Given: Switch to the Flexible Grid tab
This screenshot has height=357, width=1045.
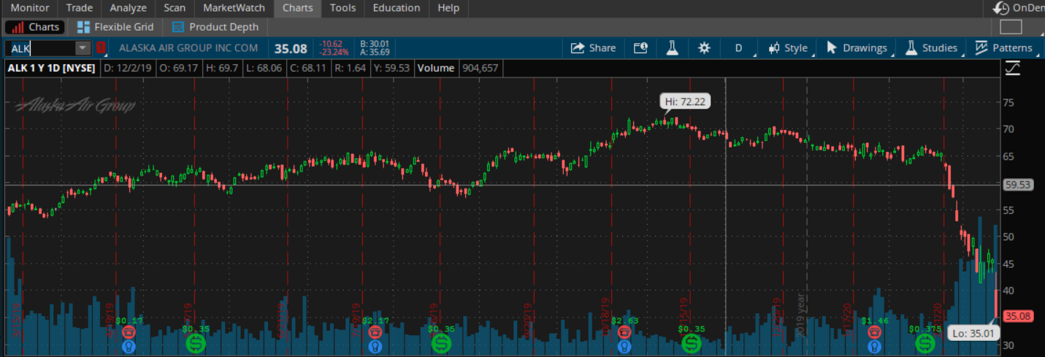Looking at the screenshot, I should click(115, 27).
